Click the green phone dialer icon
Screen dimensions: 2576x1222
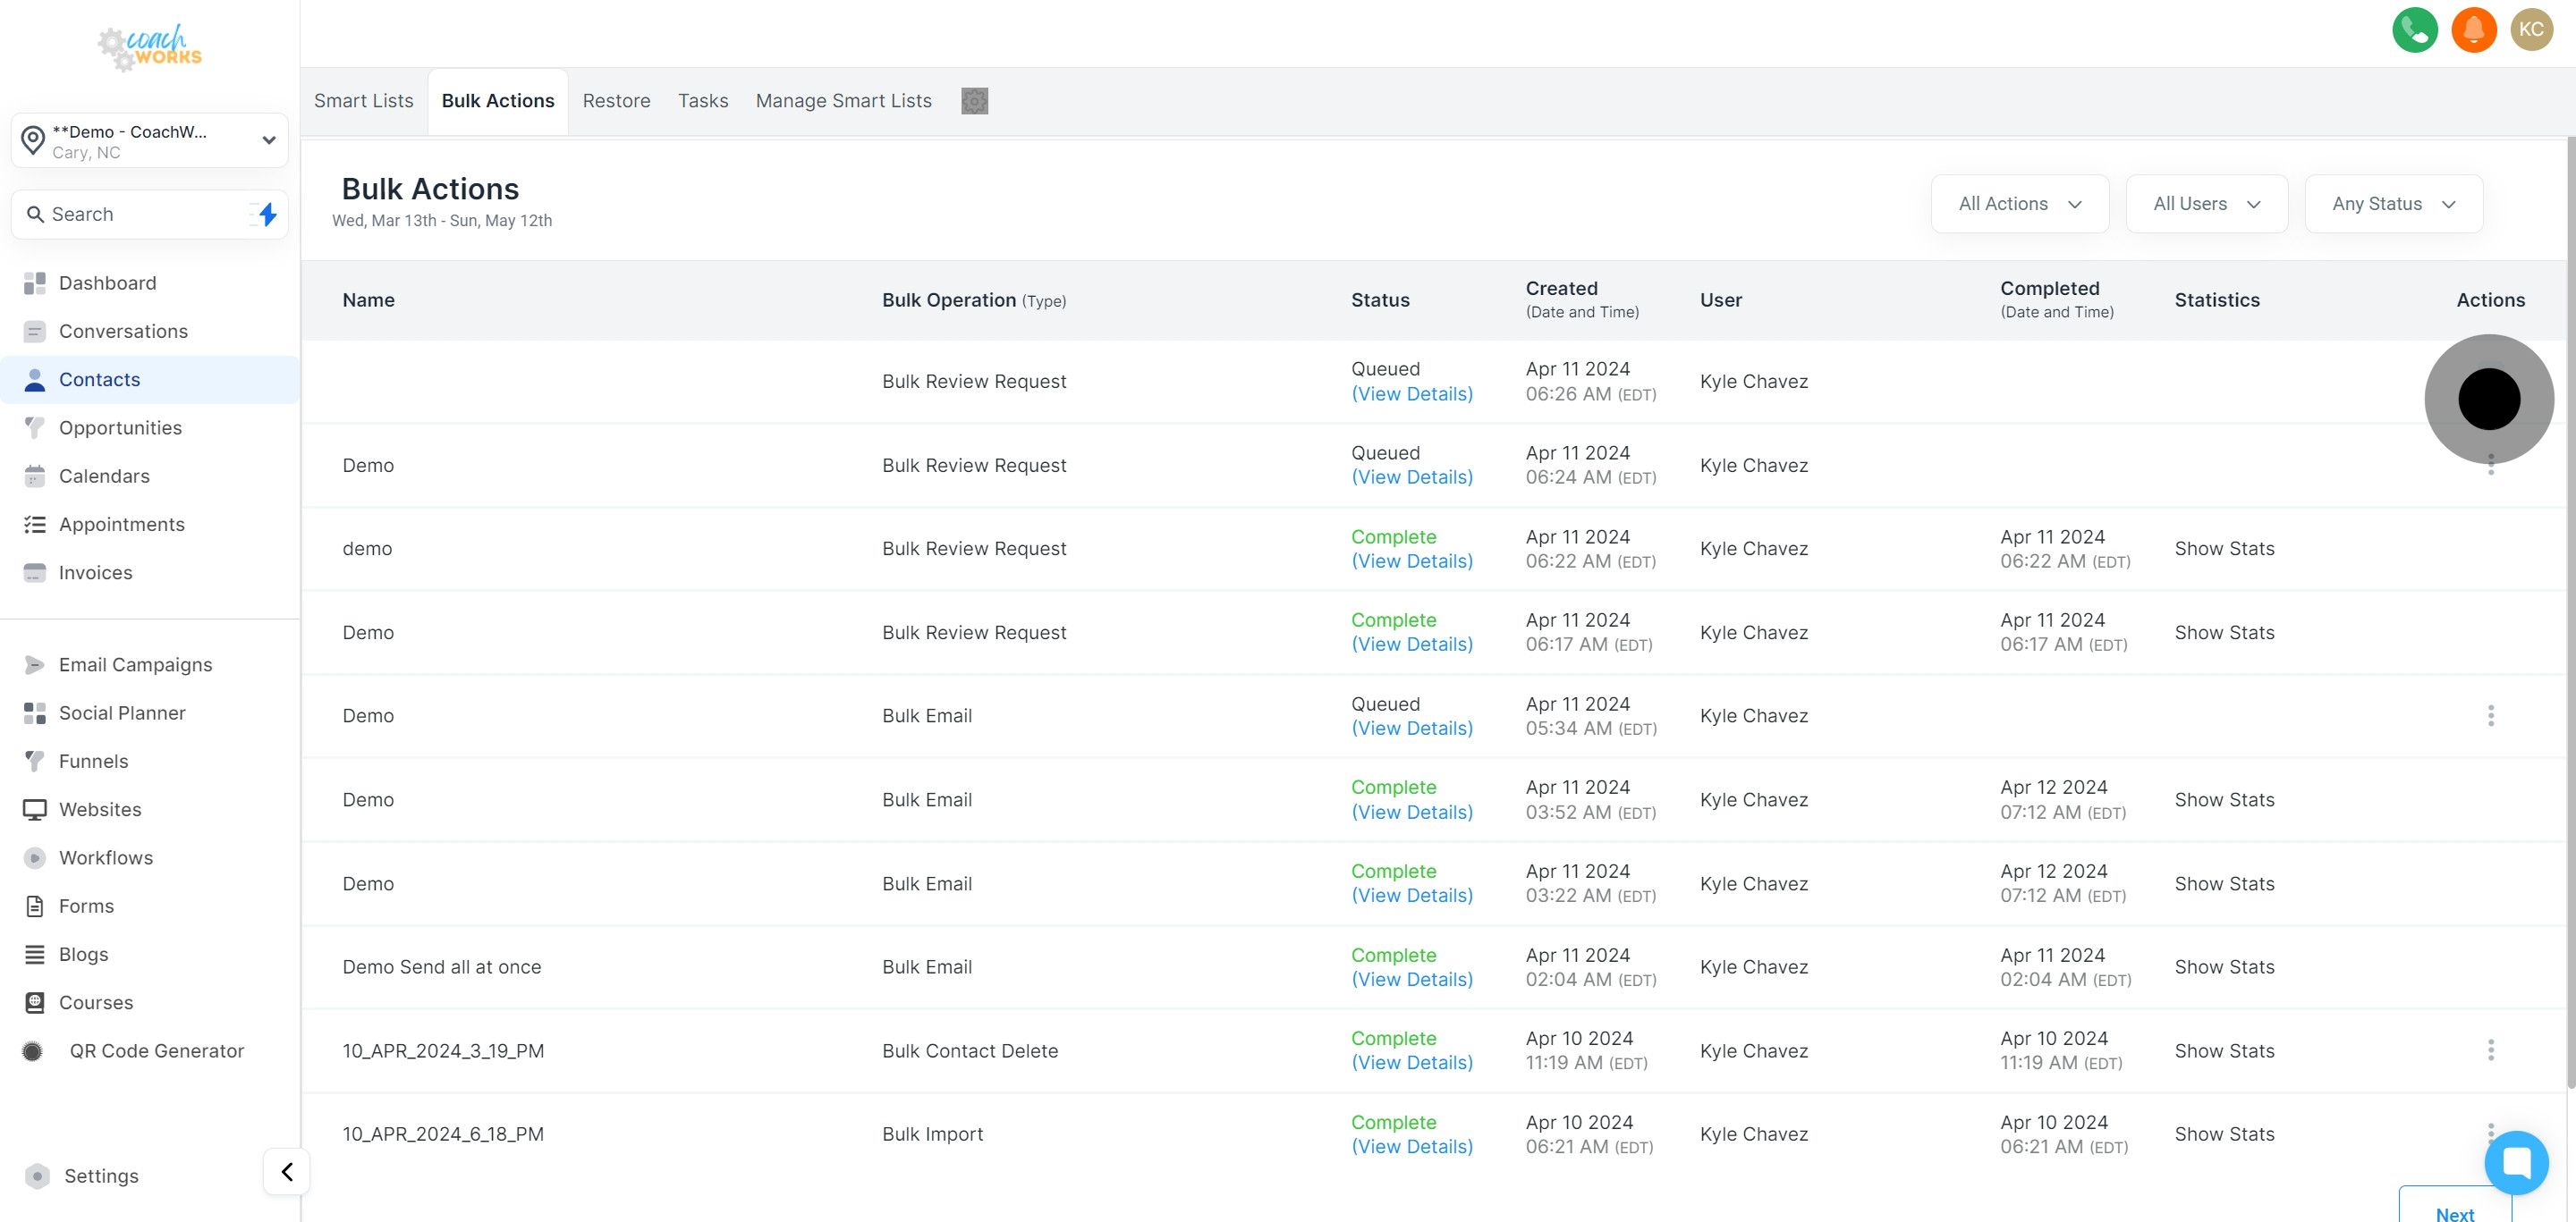2414,29
